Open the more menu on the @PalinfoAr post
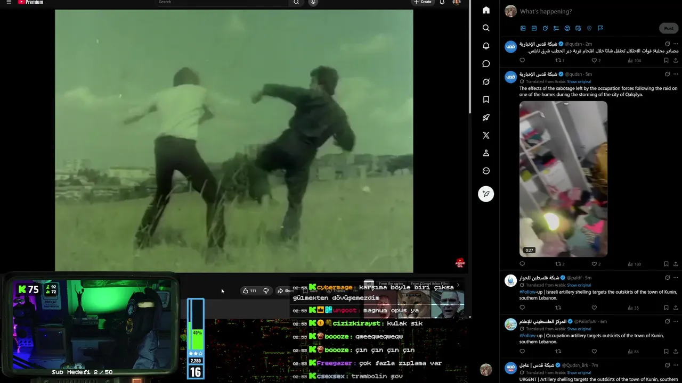 676,321
